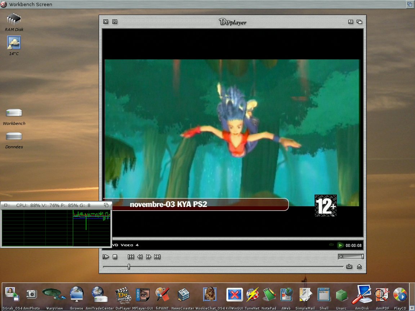Screen dimensions: 415x311
Task: Click the CPU monitor depth gadget
Action: point(106,205)
